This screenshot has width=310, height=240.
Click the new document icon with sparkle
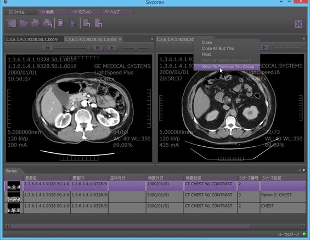(12, 23)
